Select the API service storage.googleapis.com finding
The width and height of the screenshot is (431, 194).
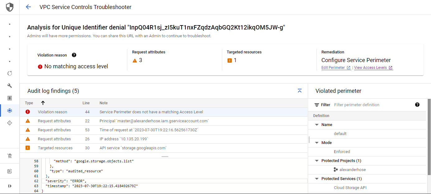point(164,148)
